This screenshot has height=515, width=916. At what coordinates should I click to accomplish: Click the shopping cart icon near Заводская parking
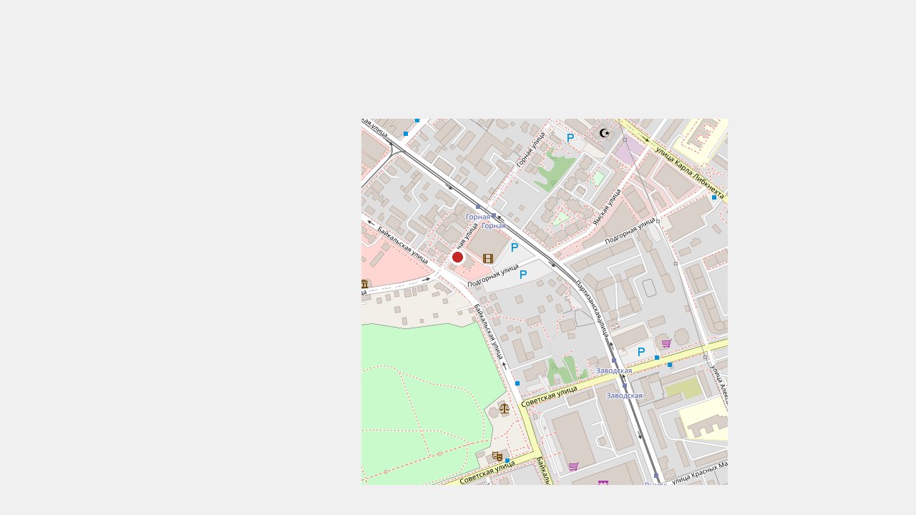click(x=666, y=343)
